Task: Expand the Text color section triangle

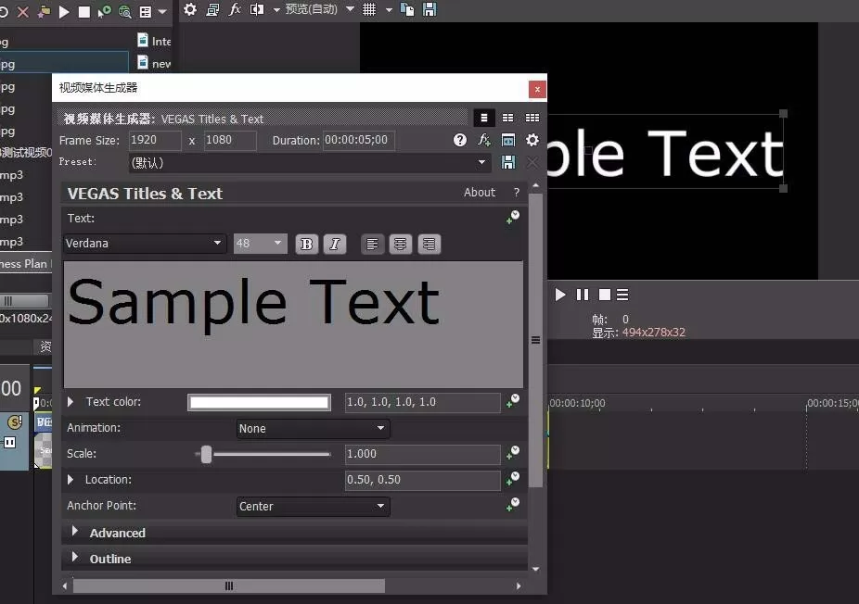Action: click(71, 401)
